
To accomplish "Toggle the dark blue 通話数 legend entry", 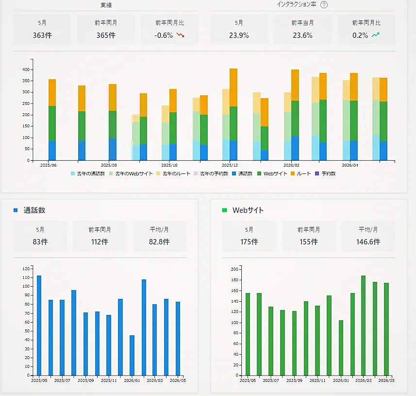I will tap(242, 173).
